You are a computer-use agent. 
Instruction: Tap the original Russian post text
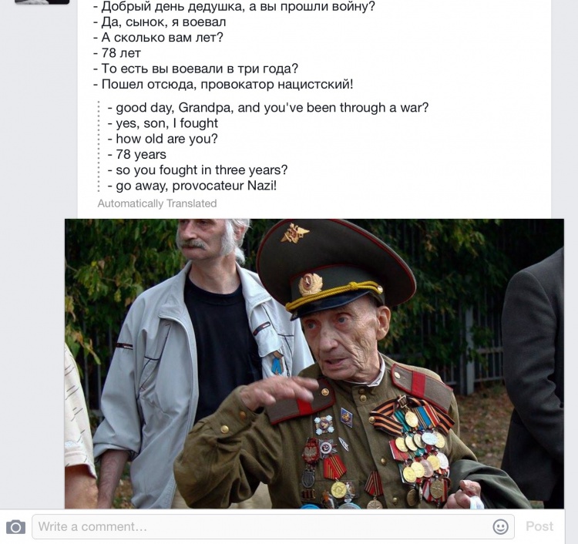tap(234, 45)
